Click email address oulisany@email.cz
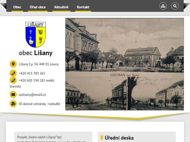 coord(32,95)
